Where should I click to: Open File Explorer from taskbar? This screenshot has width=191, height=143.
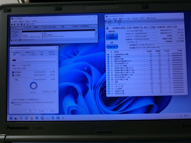32,118
